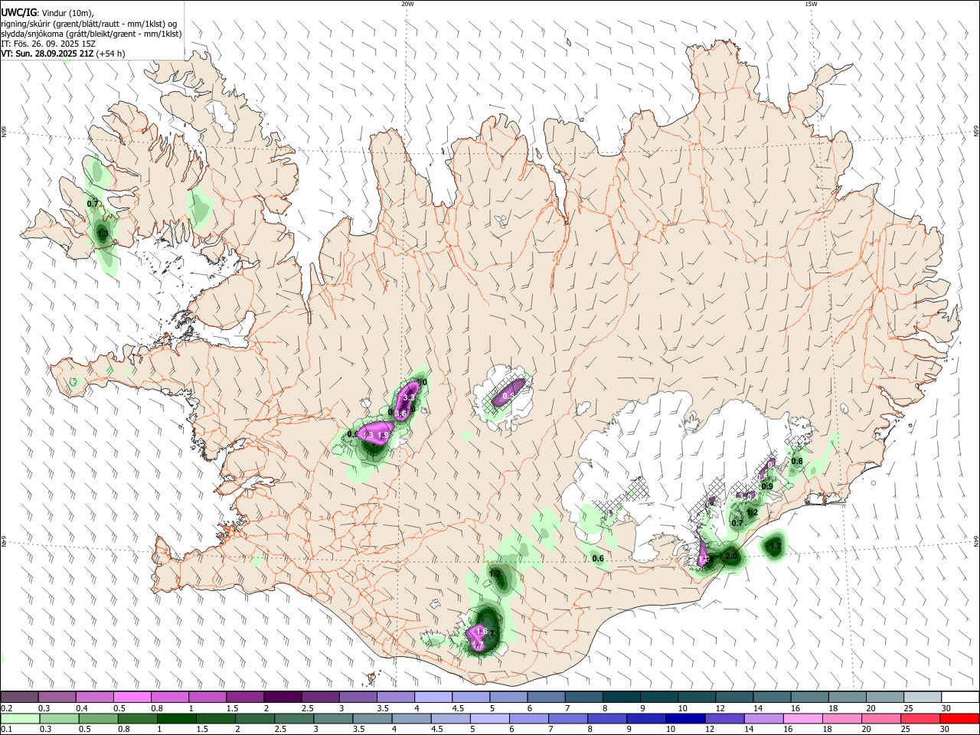Click the '0.8' value in the southeast
Image resolution: width=980 pixels, height=735 pixels.
pos(797,461)
